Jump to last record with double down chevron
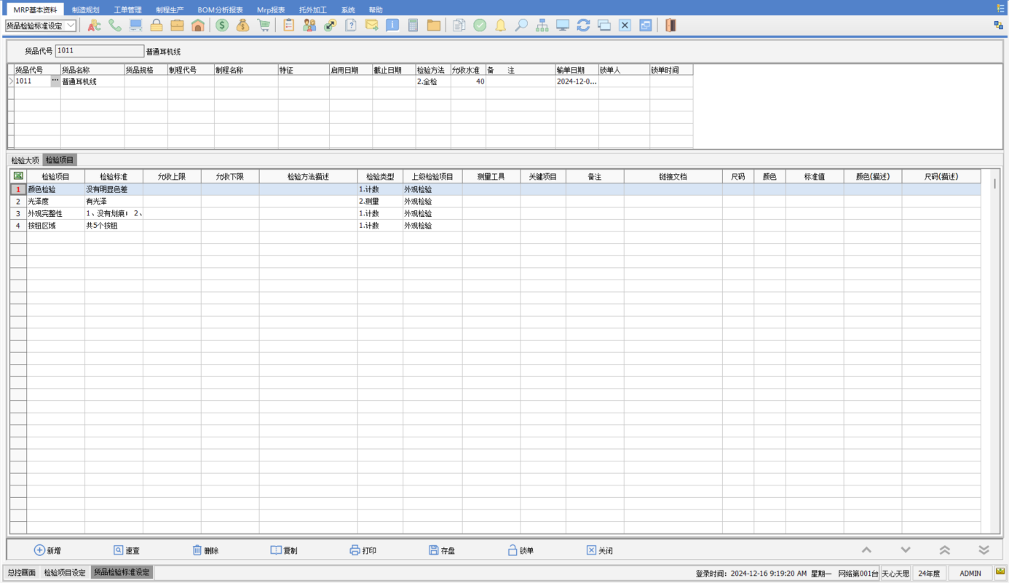 [x=984, y=550]
